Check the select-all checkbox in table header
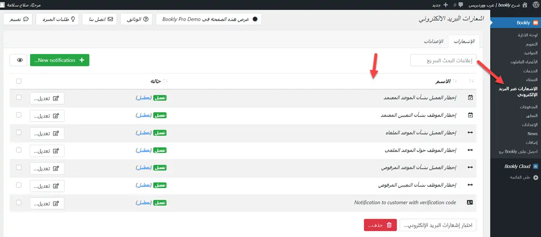The width and height of the screenshot is (541, 237). pyautogui.click(x=18, y=81)
